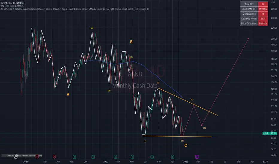279x164 pixels.
Task: Select the NEoWave Cash Data Pro indicator legend
Action: (x=75, y=9)
